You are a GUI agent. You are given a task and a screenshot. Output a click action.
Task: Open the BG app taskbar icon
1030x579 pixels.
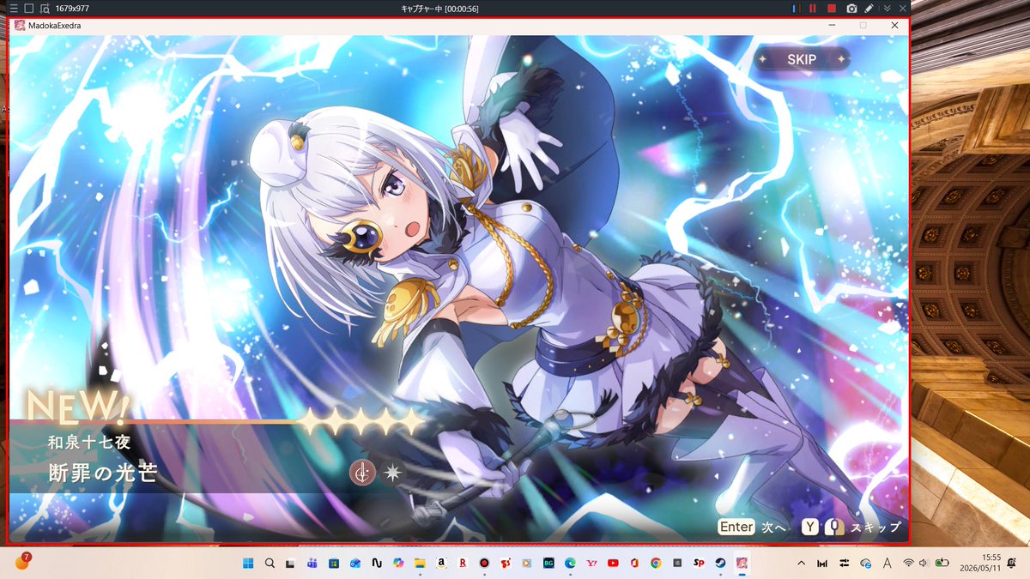coord(548,564)
